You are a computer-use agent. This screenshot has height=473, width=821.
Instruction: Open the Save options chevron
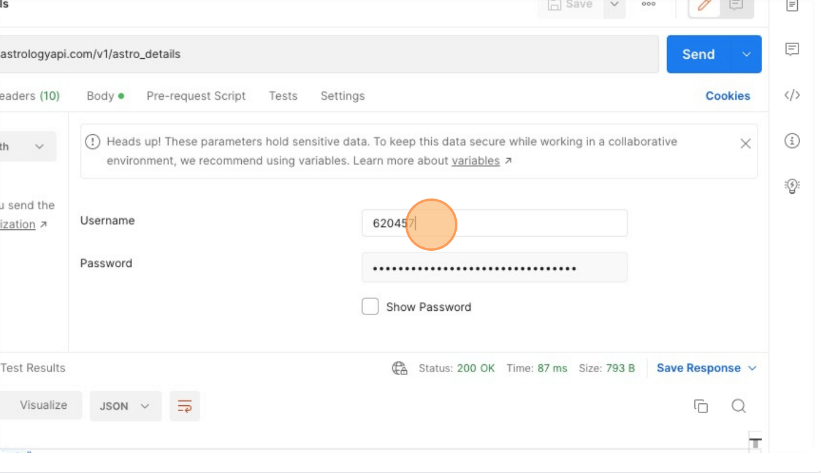614,5
